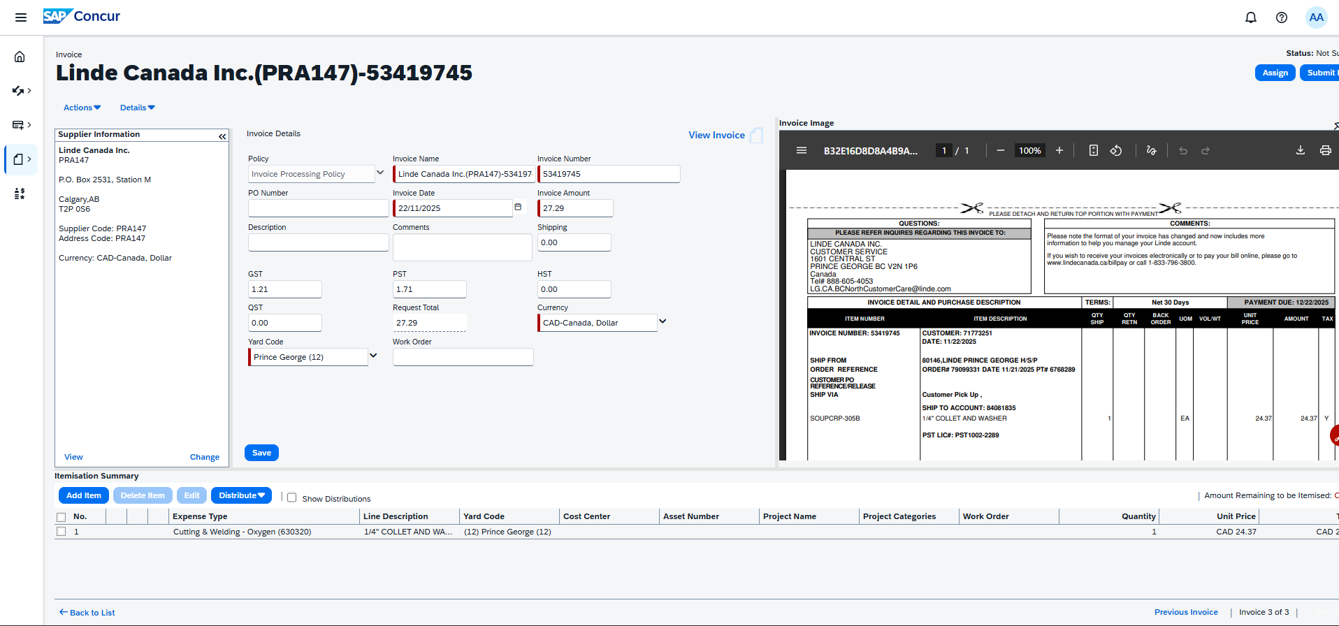Click the Work Order input field
Viewport: 1339px width, 626px height.
click(463, 357)
